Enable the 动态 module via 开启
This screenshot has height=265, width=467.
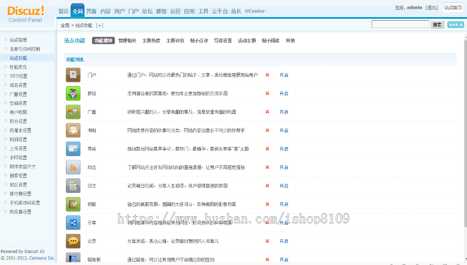pos(284,168)
